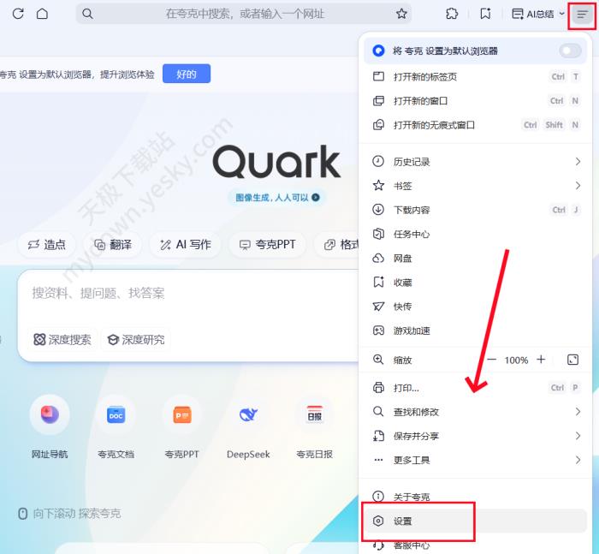
Task: Increase zoom with the plus button
Action: pos(541,360)
